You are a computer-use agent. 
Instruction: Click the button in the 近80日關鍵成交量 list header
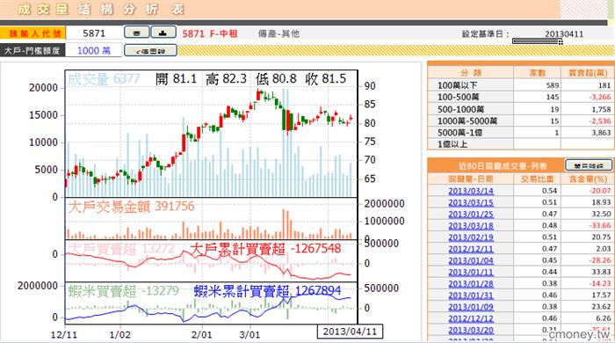tap(589, 165)
